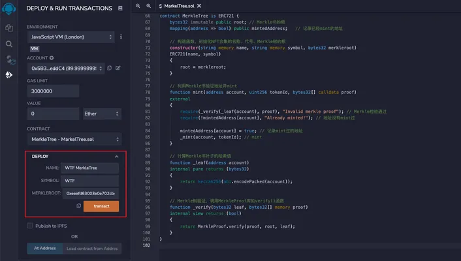Viewport: 461px width, 261px height.
Task: Open the Ether unit dropdown
Action: (102, 114)
